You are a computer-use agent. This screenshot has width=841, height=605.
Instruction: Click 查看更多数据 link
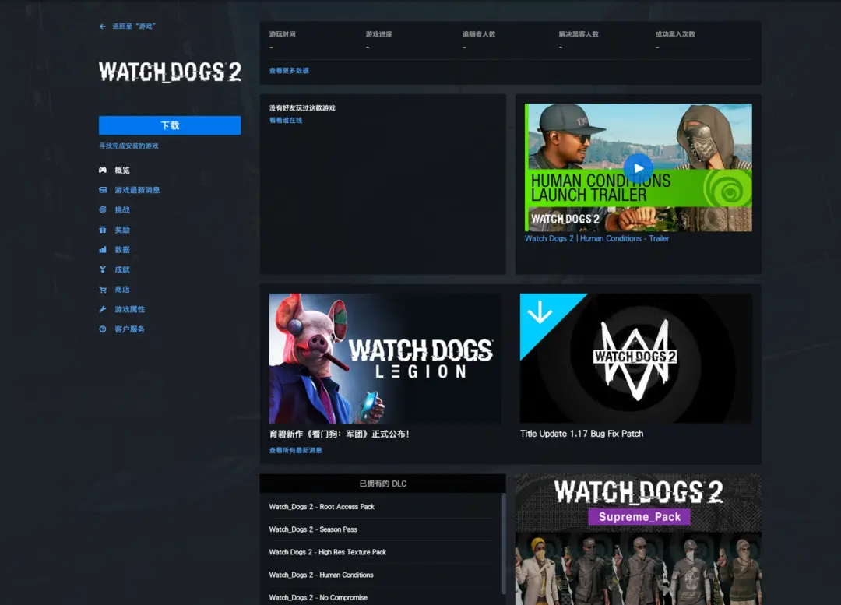pyautogui.click(x=289, y=70)
